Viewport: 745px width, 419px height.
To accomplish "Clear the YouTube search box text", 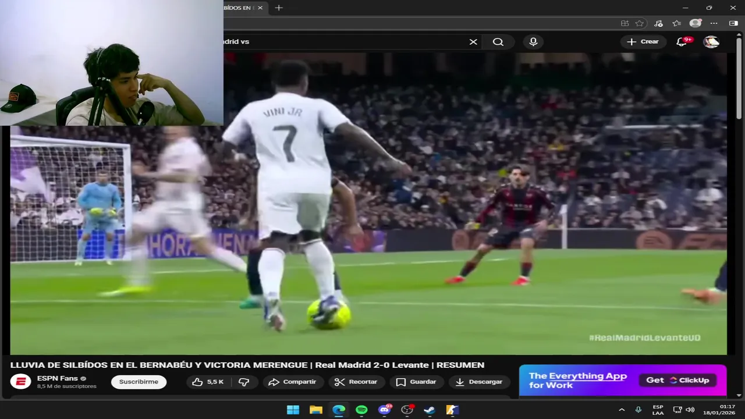I will (473, 42).
